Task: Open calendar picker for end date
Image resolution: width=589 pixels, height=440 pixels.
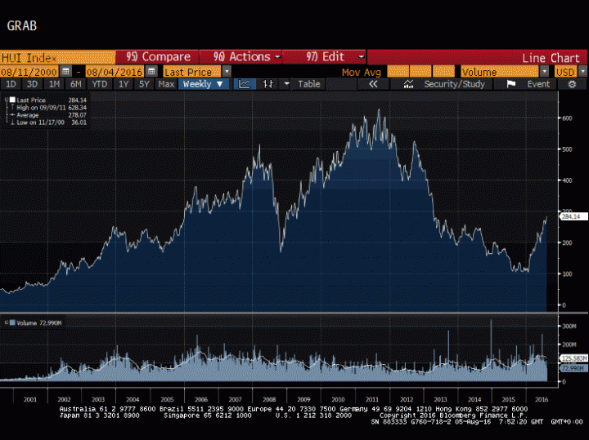Action: 151,72
